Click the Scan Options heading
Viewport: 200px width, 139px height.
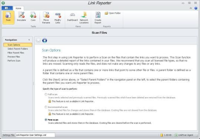point(51,50)
